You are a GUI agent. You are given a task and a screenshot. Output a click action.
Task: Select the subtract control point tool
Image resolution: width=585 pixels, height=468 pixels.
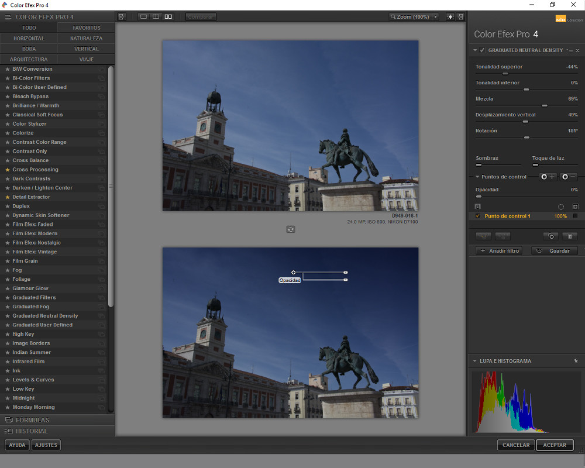coord(567,177)
